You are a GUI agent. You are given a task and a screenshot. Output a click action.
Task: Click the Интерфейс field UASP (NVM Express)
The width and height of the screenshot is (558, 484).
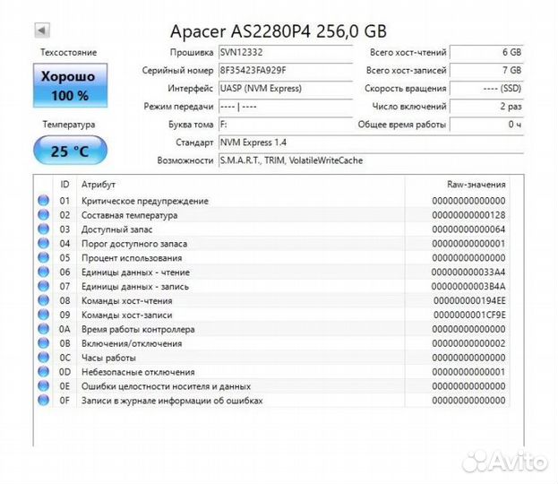pyautogui.click(x=286, y=89)
